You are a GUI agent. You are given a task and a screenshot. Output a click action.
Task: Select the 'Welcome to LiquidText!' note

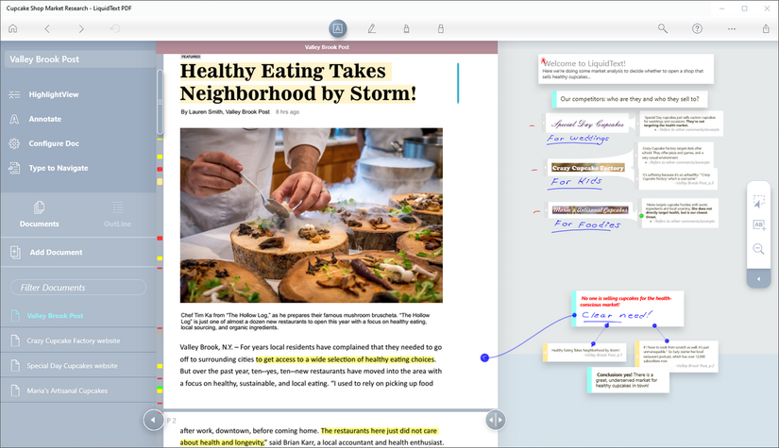(x=626, y=69)
